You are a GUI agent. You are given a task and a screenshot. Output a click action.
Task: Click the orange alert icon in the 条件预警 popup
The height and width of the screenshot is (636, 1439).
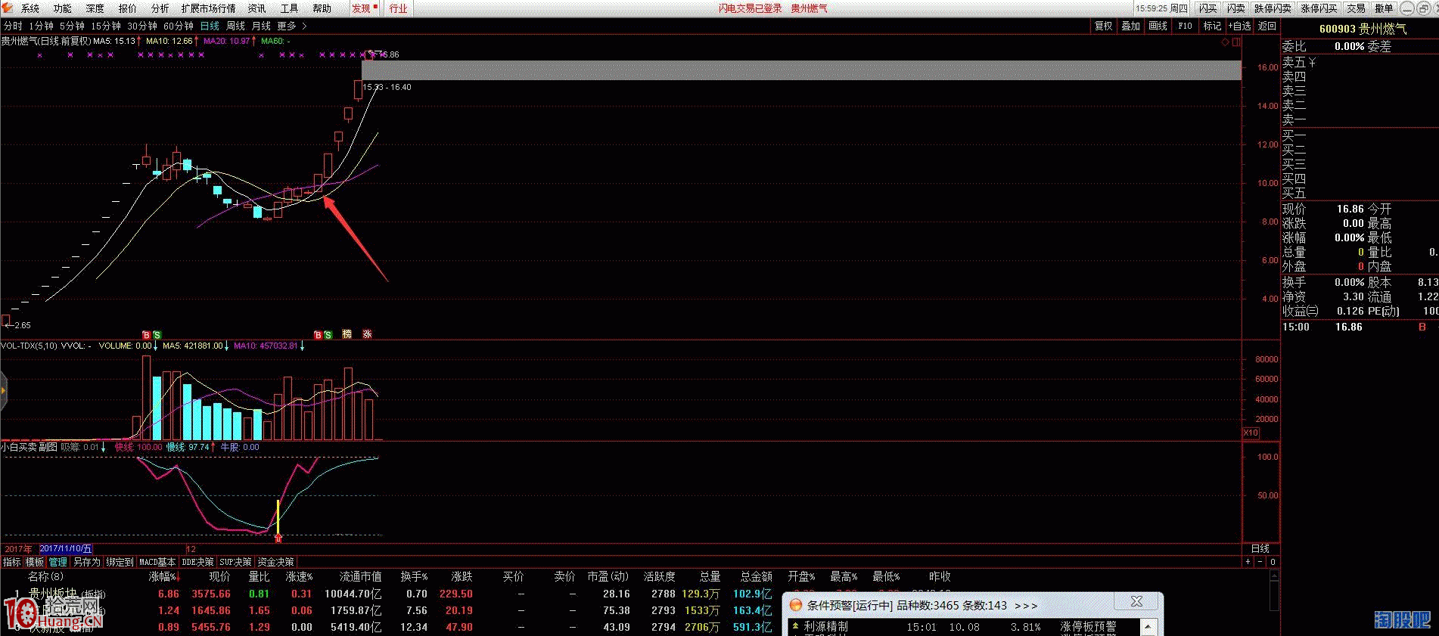click(796, 605)
